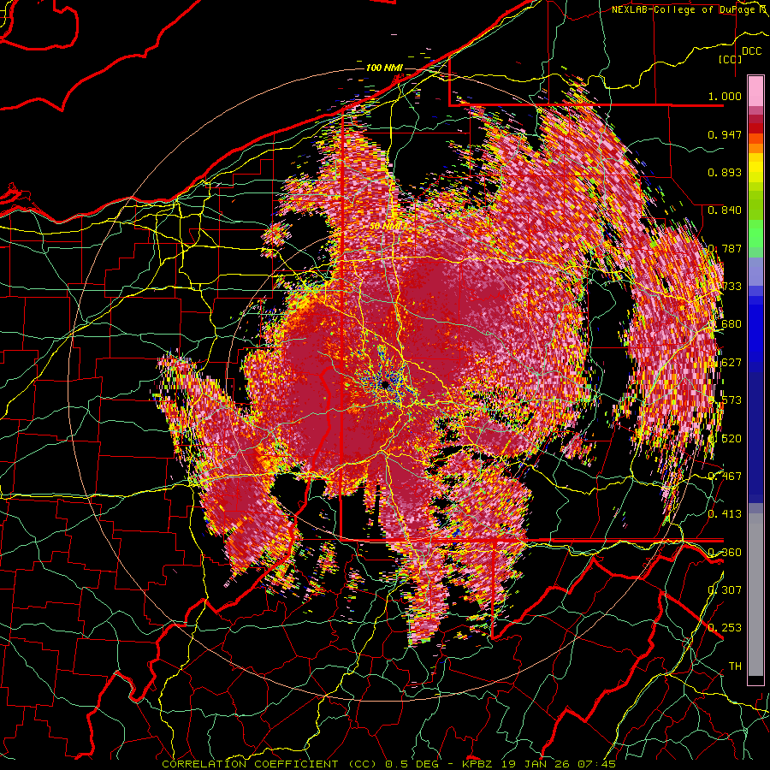
Task: Click the [CC] product label by the scale
Action: pyautogui.click(x=731, y=60)
